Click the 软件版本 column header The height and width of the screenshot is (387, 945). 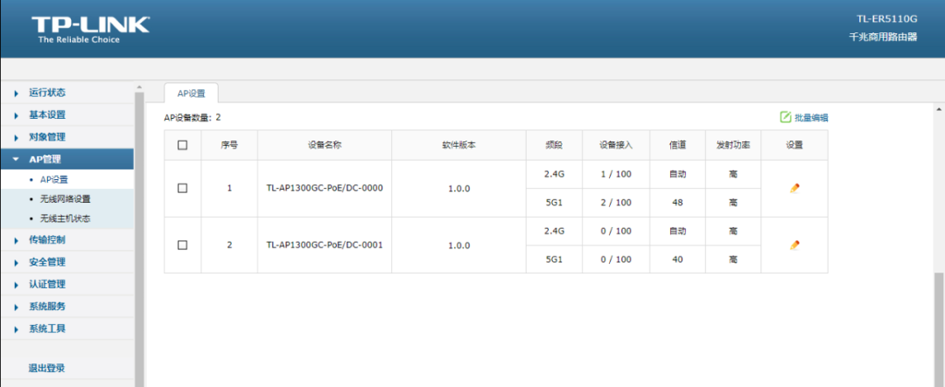pyautogui.click(x=458, y=145)
